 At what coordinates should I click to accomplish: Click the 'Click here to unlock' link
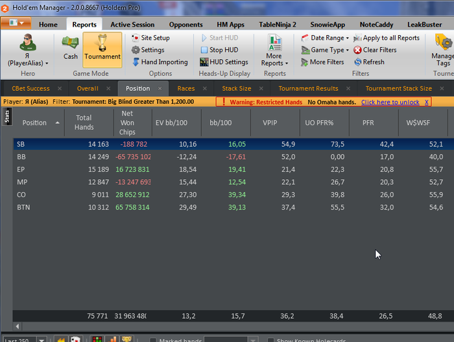[390, 102]
